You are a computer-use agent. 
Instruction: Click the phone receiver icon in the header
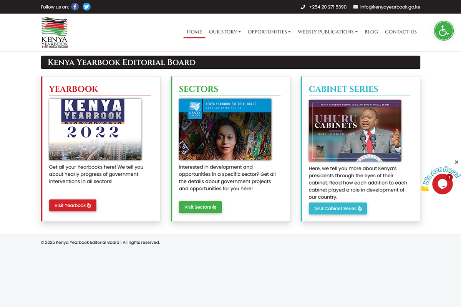[x=303, y=7]
